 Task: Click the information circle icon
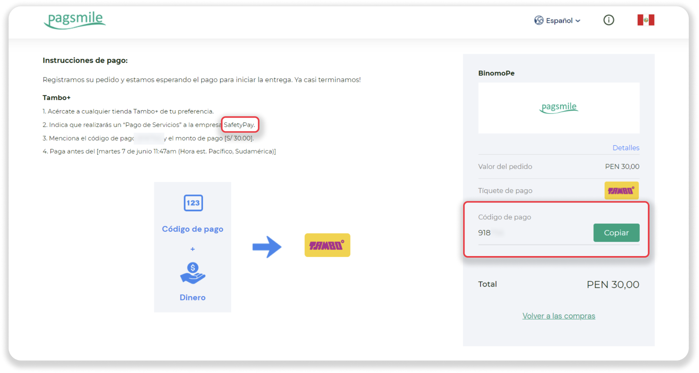(x=609, y=20)
